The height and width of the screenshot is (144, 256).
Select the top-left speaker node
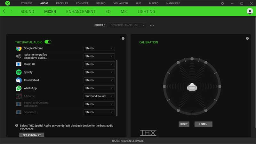click(178, 63)
